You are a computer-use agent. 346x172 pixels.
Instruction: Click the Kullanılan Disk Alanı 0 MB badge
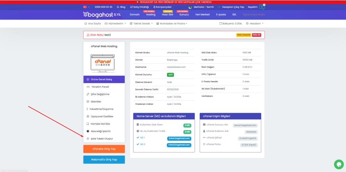[187, 125]
